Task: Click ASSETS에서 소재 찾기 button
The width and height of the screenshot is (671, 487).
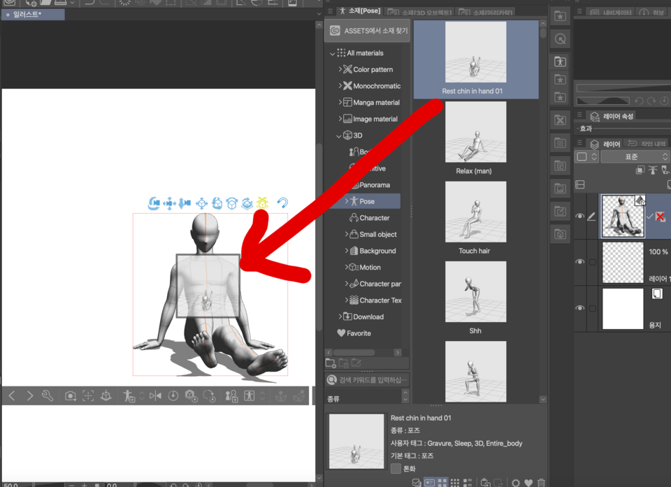Action: (368, 31)
